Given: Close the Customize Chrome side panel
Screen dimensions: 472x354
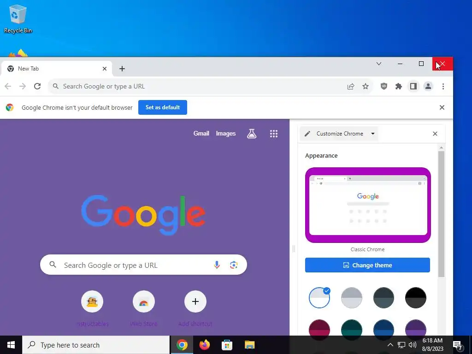Looking at the screenshot, I should pos(435,134).
